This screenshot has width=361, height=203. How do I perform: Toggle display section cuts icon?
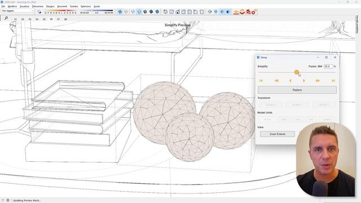222,11
